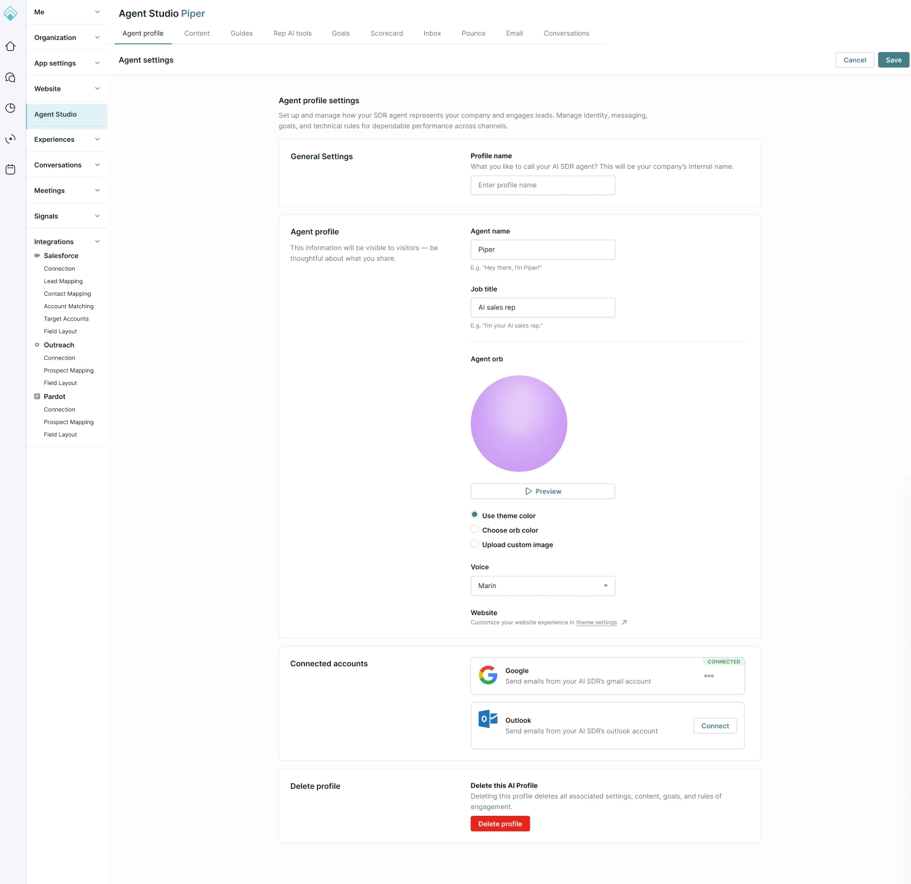The image size is (911, 884).
Task: Click the Outlook logo icon
Action: [x=488, y=718]
